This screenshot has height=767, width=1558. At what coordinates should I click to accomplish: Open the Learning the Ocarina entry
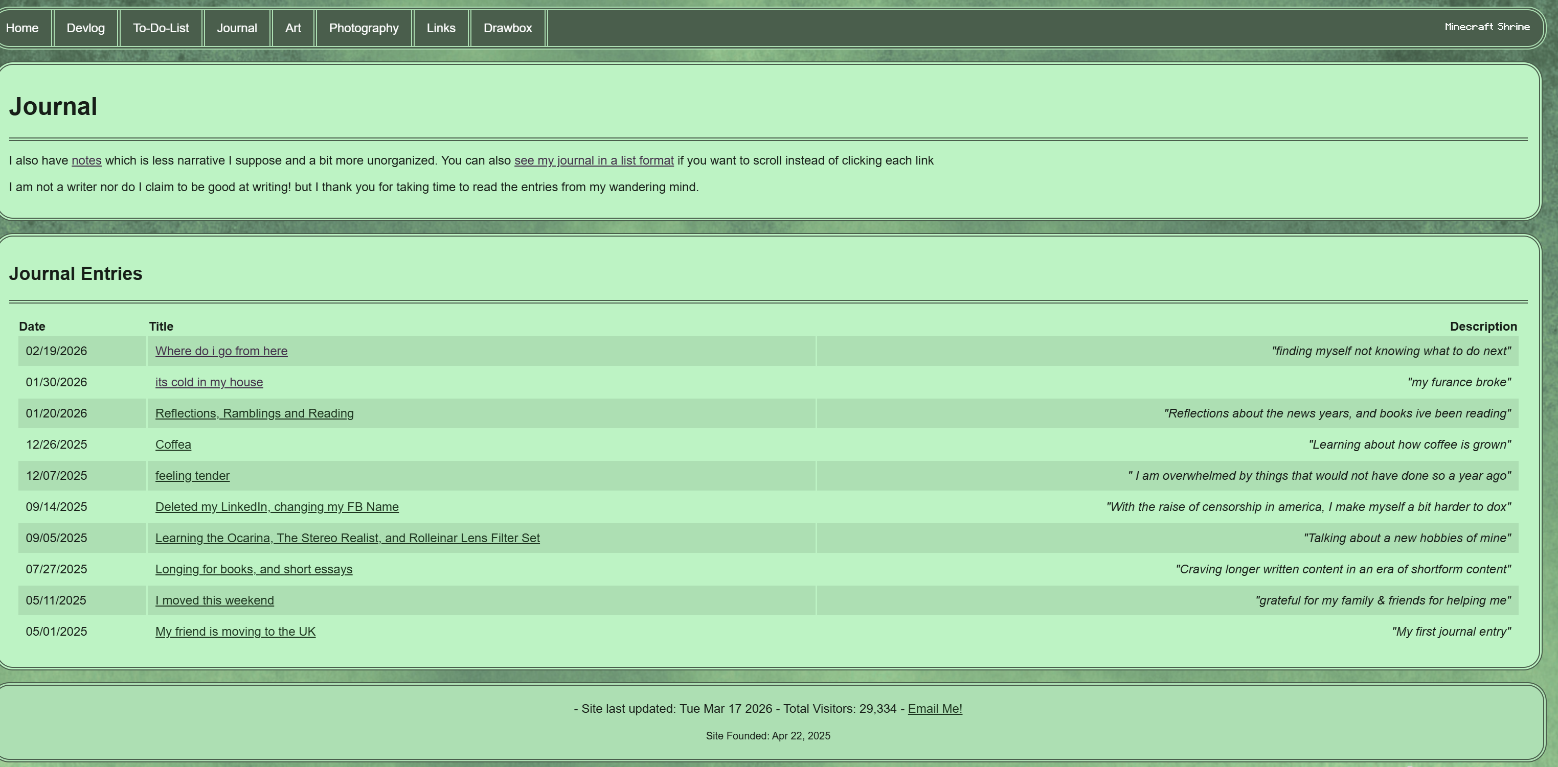tap(347, 538)
